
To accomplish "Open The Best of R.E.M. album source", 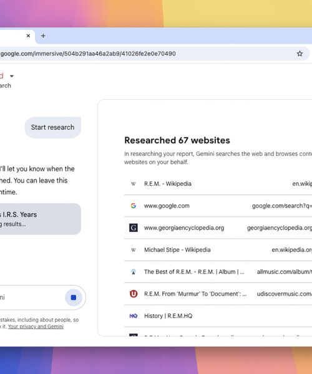I will [218, 272].
